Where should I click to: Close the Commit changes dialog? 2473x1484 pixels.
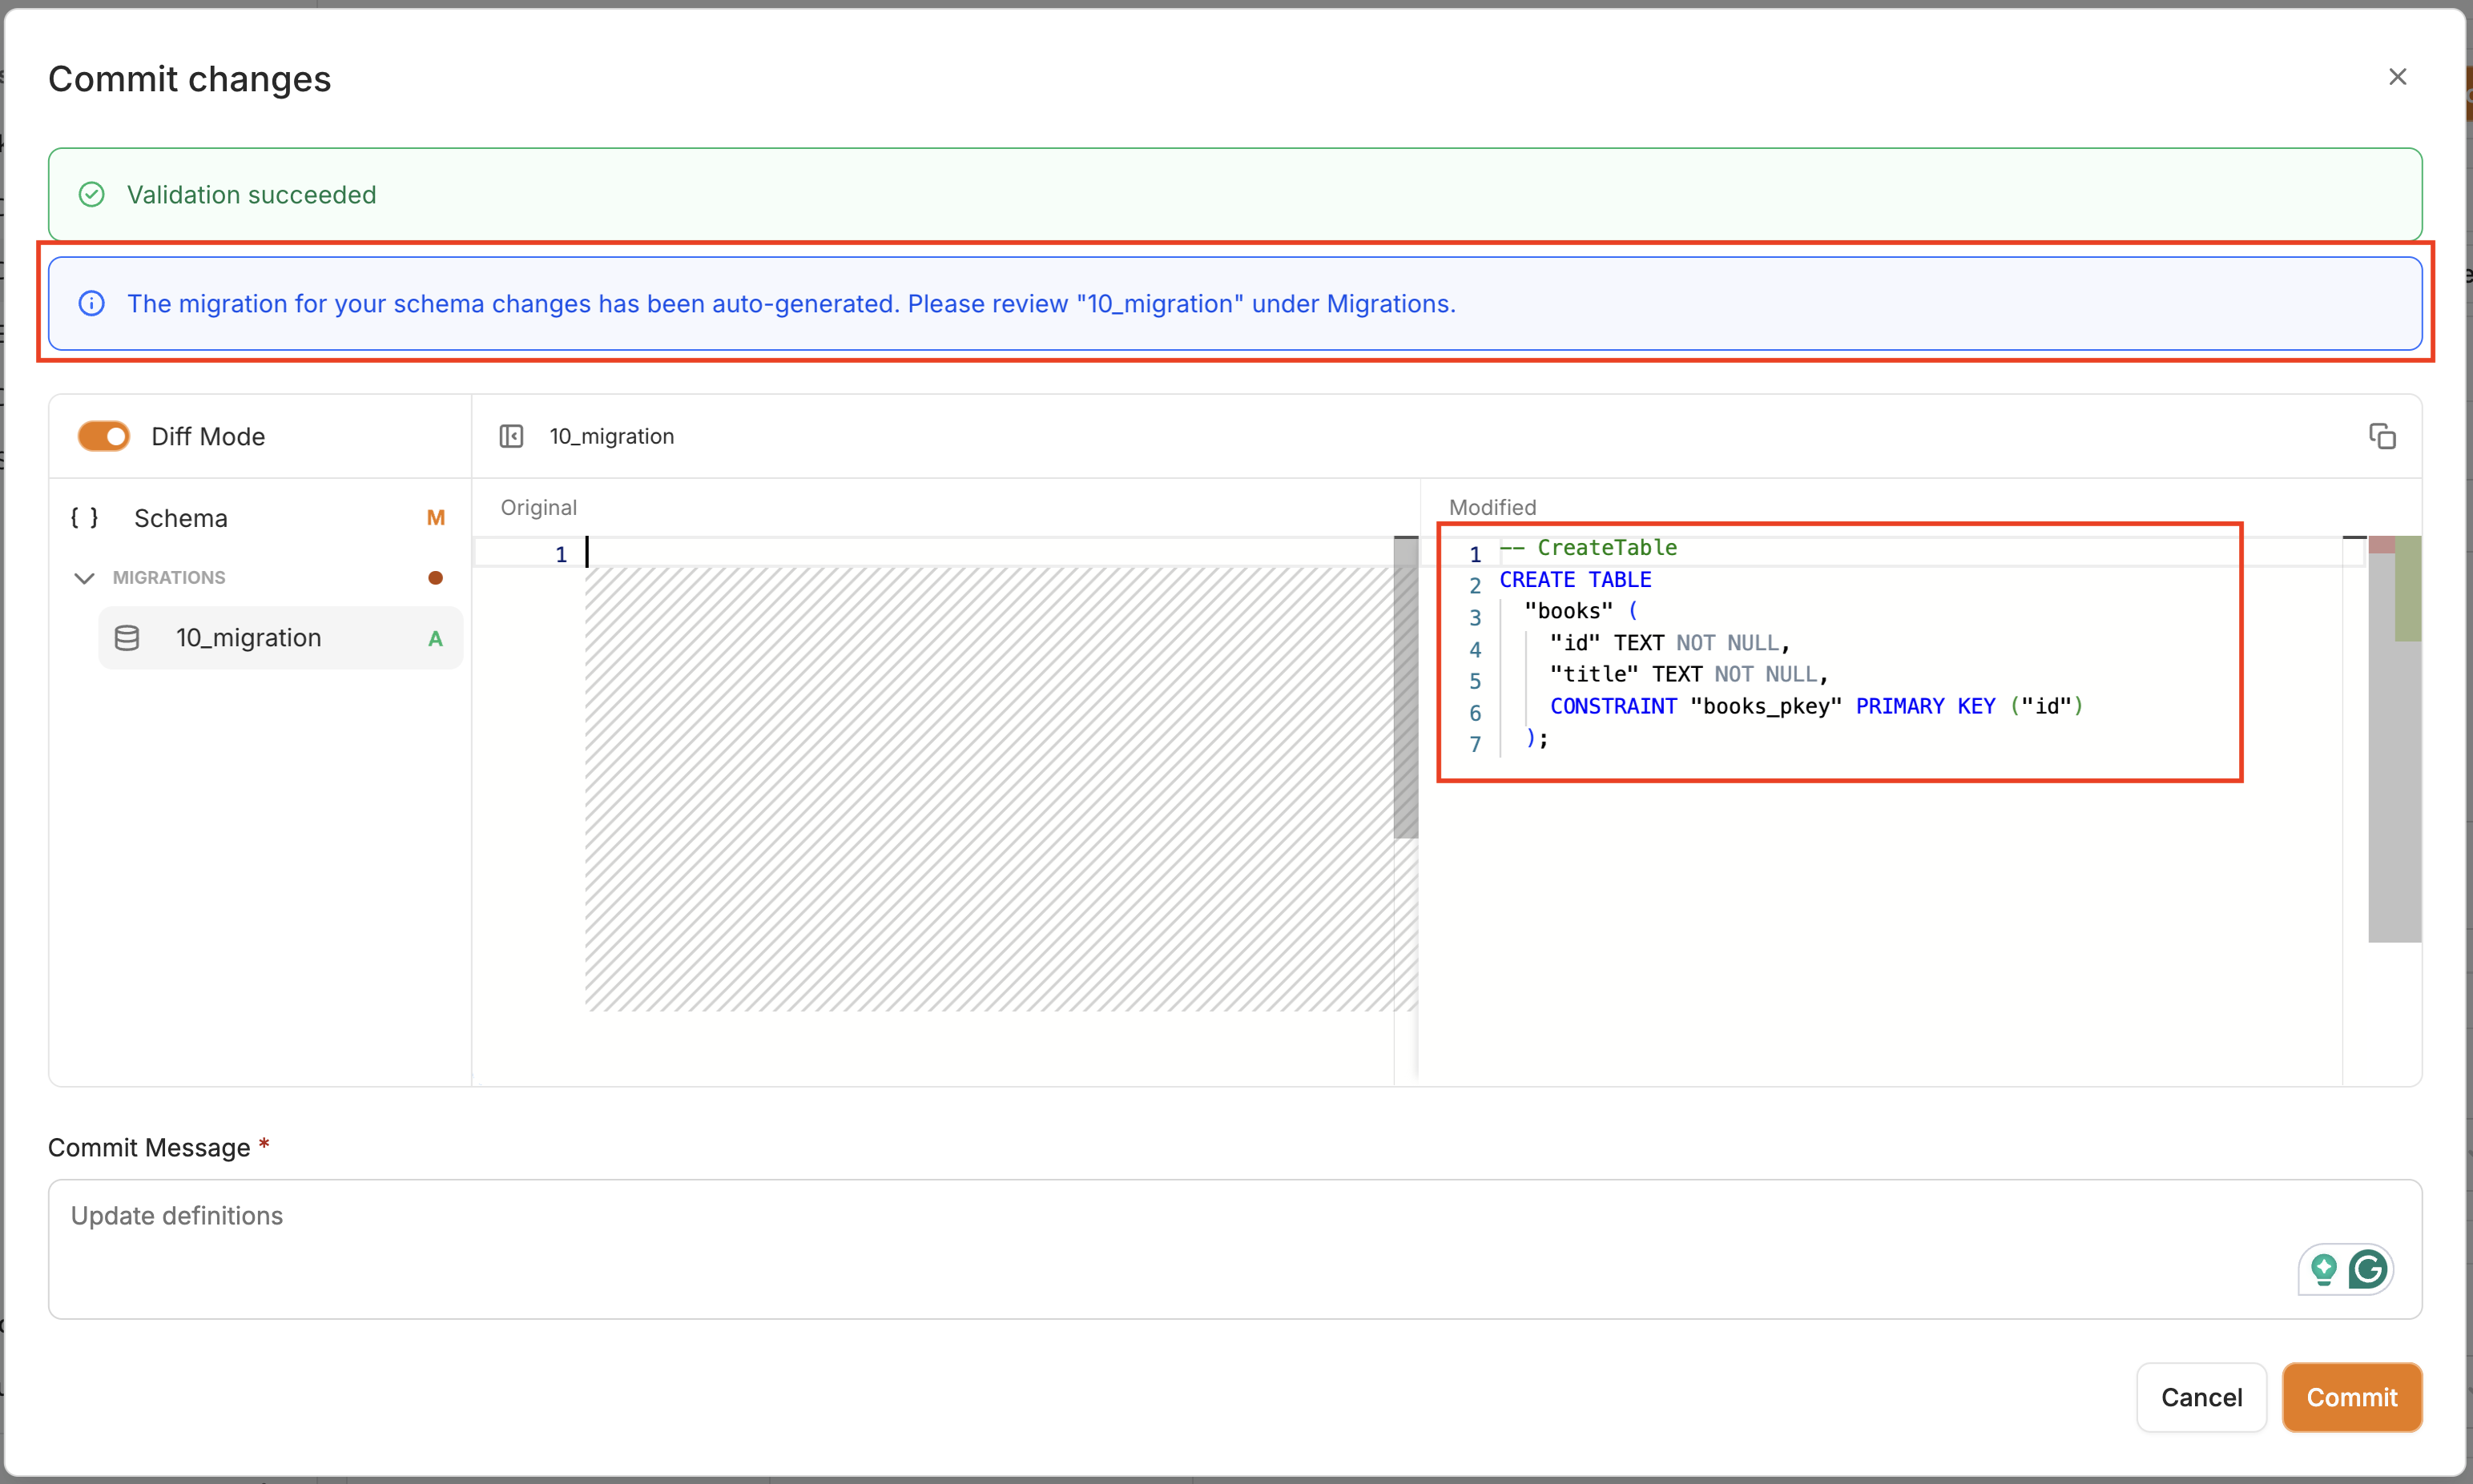coord(2397,77)
